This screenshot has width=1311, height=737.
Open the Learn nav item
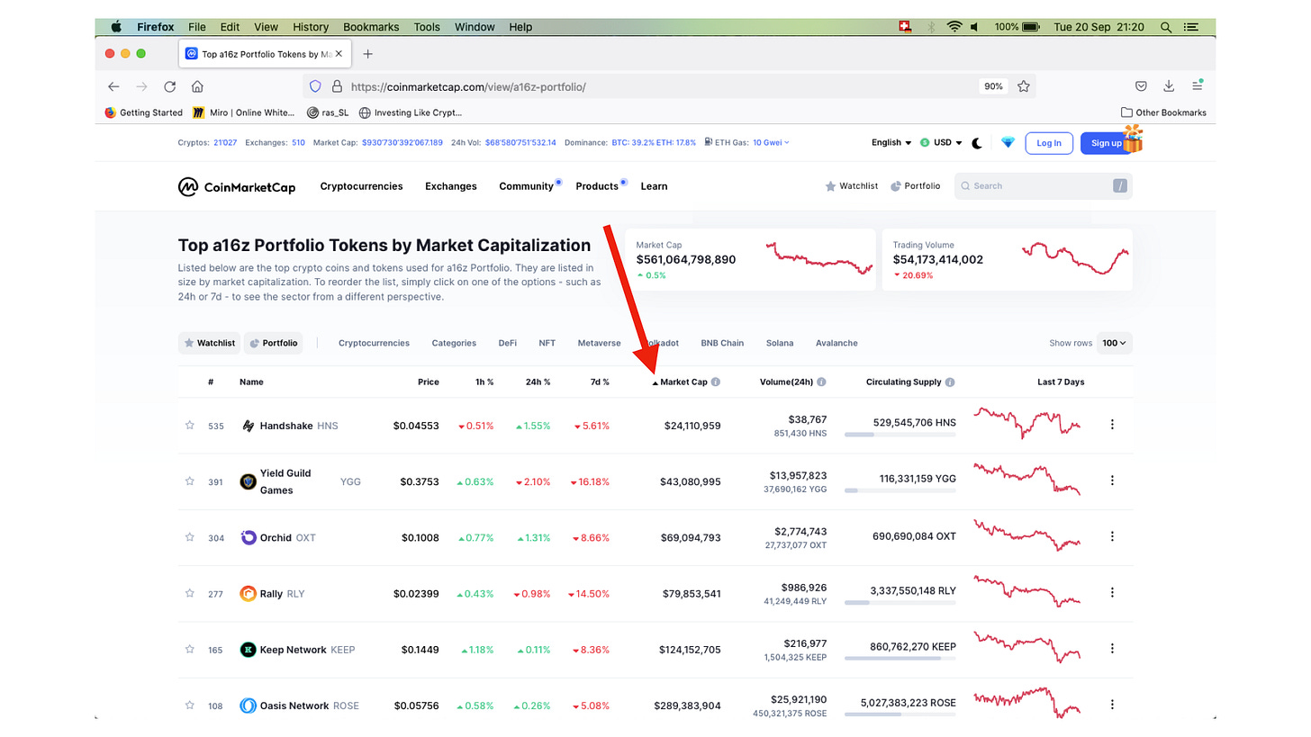(654, 186)
